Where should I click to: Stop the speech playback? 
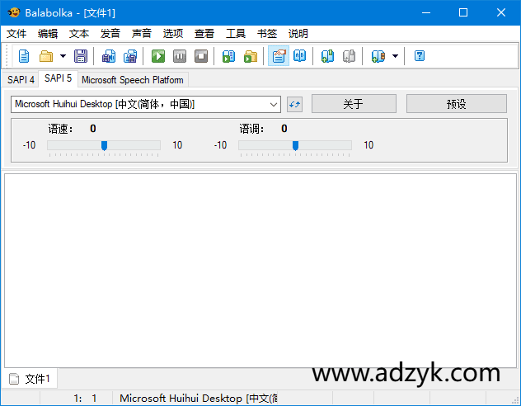201,56
